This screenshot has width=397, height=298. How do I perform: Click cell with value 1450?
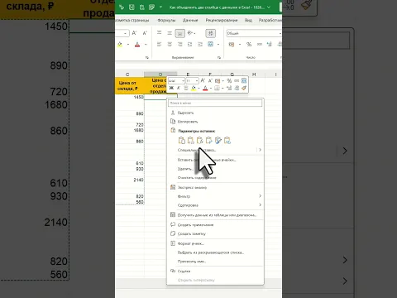pos(130,97)
